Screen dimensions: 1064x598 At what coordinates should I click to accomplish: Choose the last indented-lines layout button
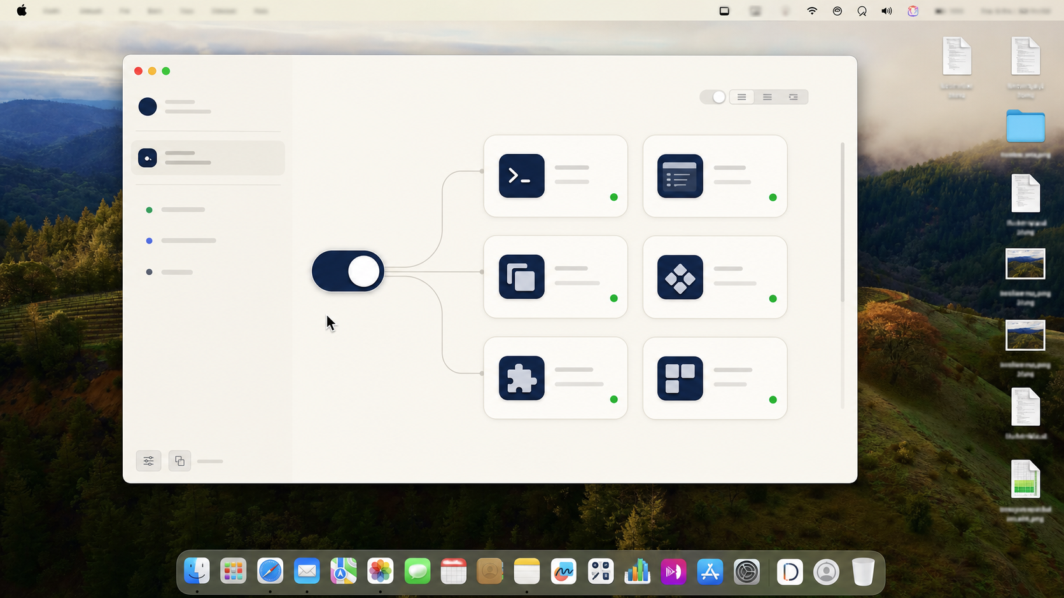(x=794, y=97)
